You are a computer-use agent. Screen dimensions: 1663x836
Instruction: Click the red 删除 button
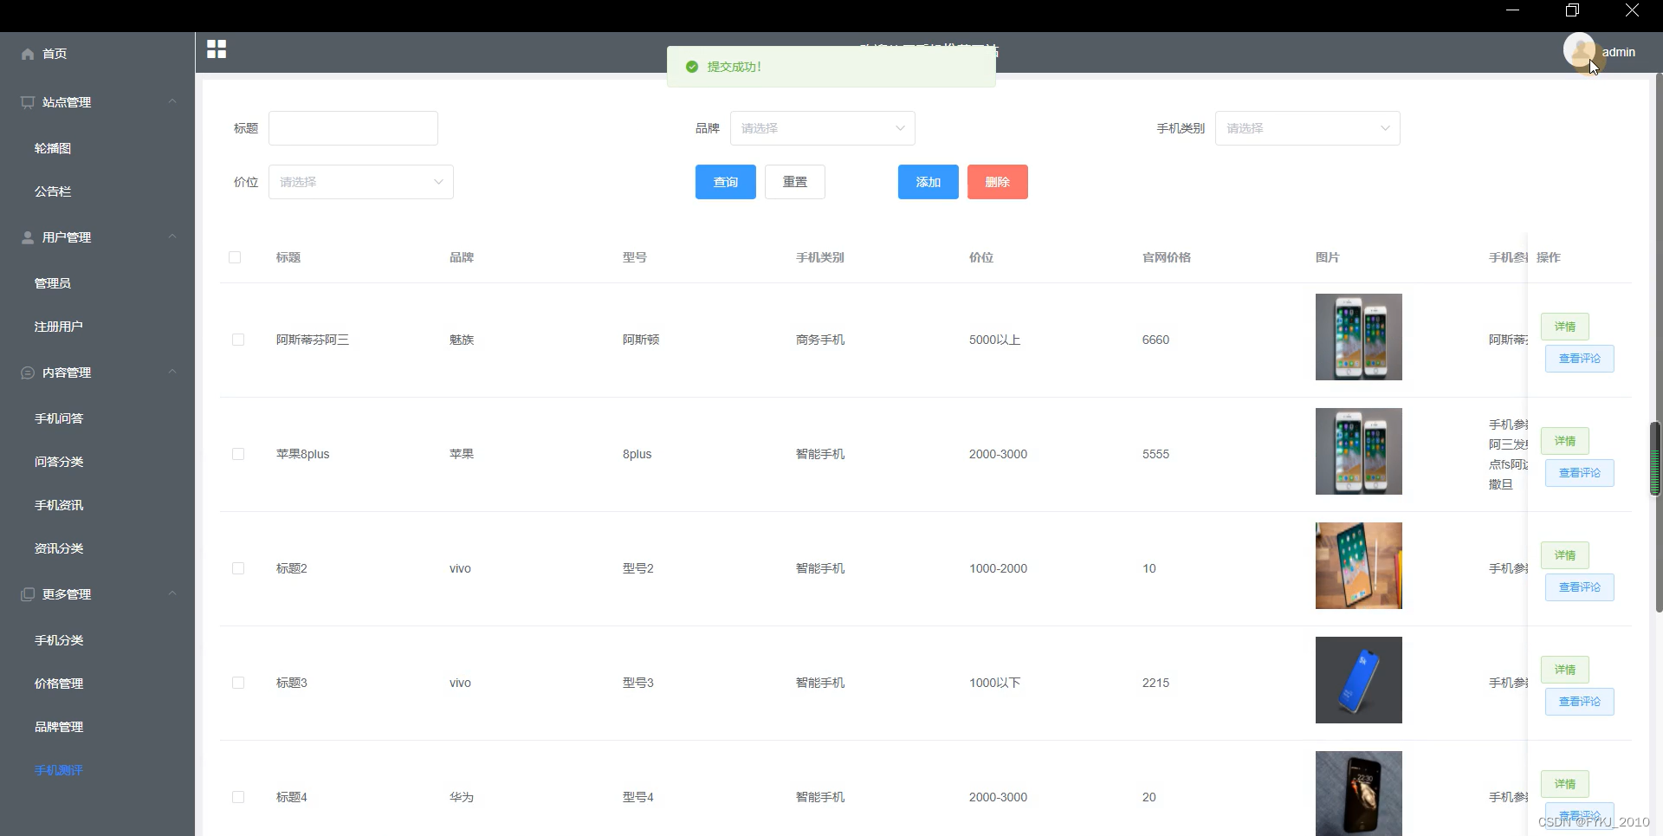(x=998, y=182)
